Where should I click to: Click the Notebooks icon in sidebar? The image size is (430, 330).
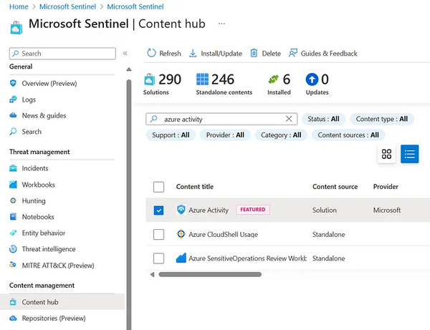point(13,217)
